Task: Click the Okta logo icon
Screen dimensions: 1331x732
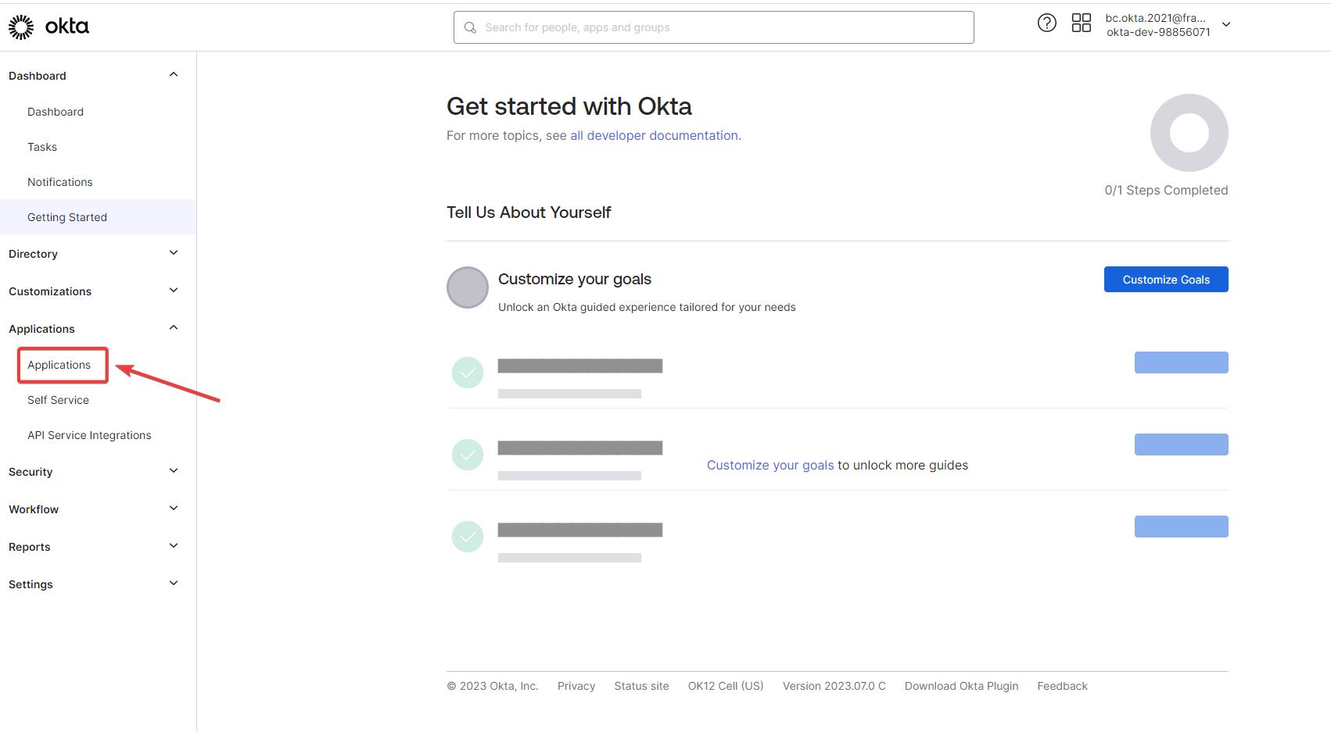Action: pyautogui.click(x=21, y=27)
